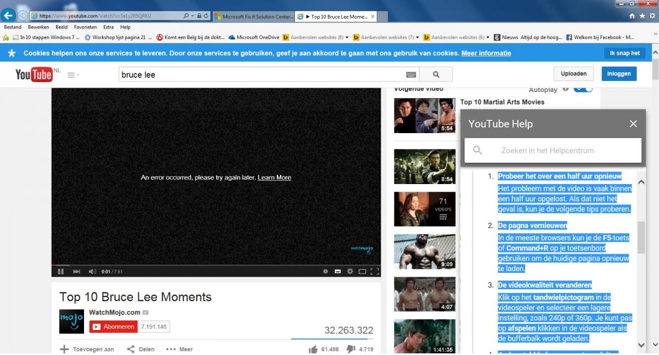
Task: Skip to the next video
Action: click(76, 271)
